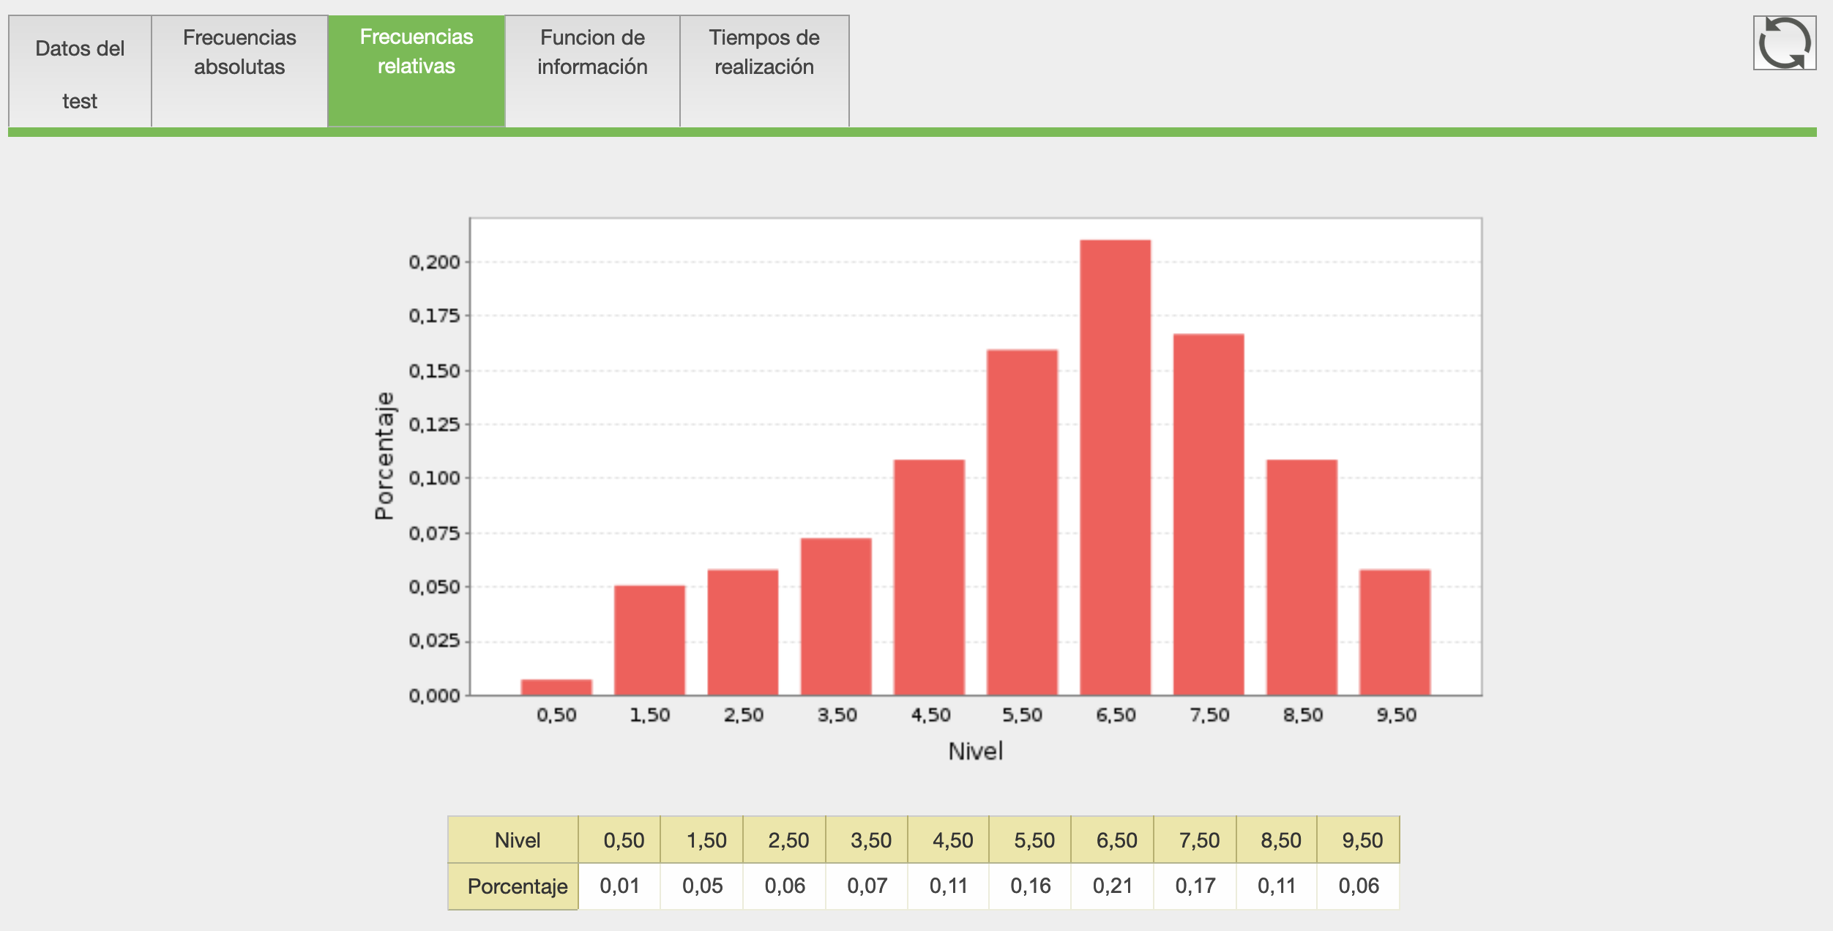This screenshot has width=1833, height=931.
Task: Click the smallest bar at level 0,50
Action: click(x=556, y=687)
